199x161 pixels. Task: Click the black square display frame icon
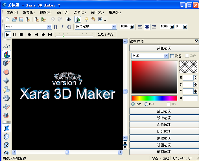(x=100, y=19)
